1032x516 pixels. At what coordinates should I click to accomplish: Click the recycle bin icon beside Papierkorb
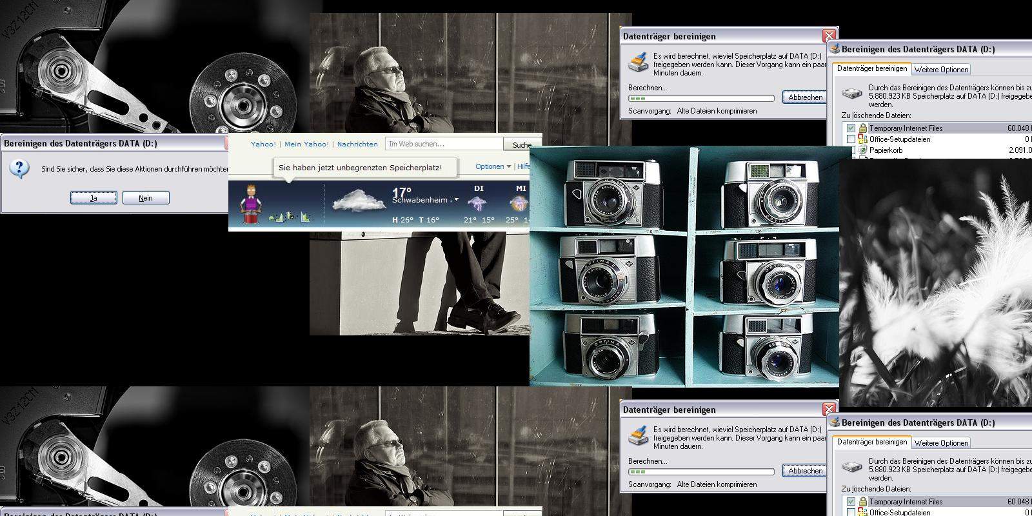tap(862, 150)
